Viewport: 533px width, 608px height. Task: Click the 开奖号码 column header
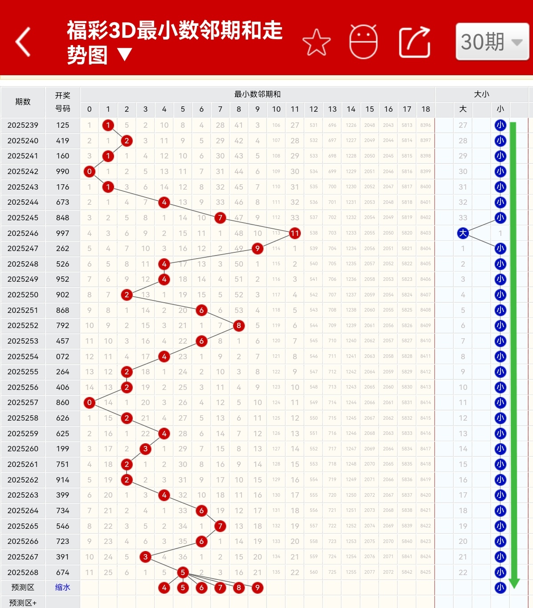click(x=63, y=102)
